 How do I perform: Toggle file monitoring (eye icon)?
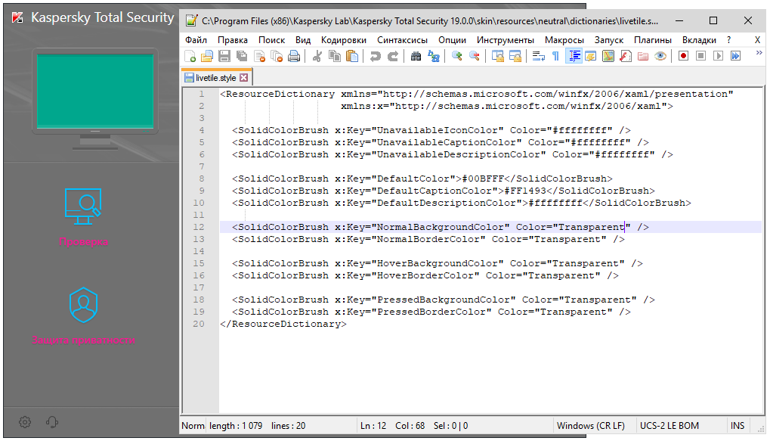(x=660, y=56)
